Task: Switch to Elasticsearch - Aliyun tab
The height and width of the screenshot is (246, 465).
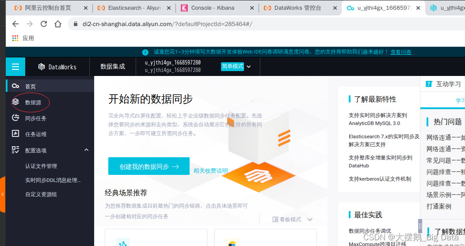Action: (x=134, y=8)
